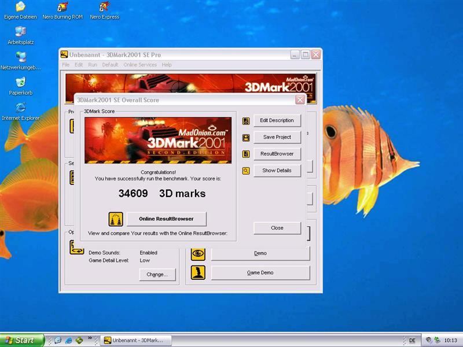Select the Nero Burning ROM desktop icon
463x347 pixels.
(63, 10)
